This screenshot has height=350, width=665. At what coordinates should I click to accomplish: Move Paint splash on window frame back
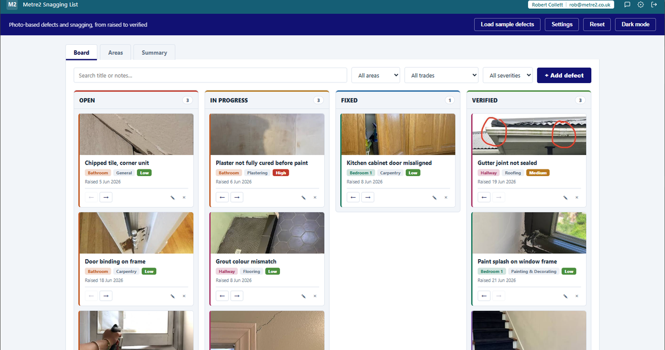pyautogui.click(x=484, y=296)
